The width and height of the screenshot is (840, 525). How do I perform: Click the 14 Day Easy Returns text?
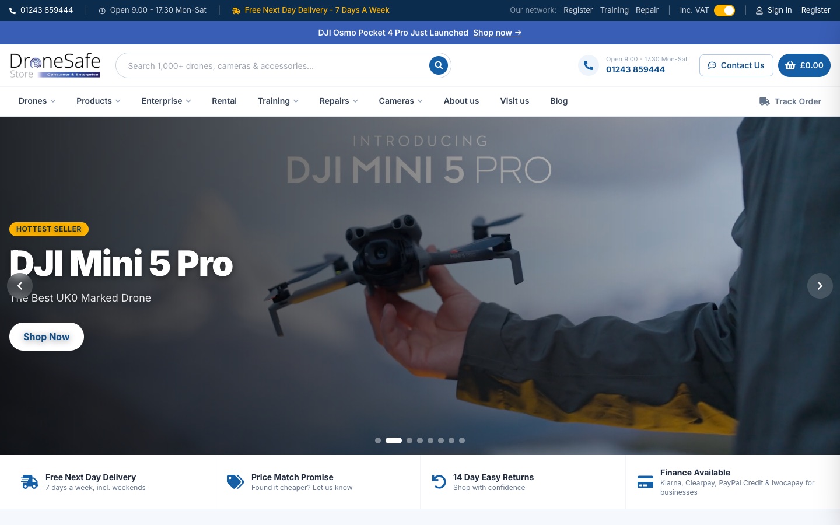[494, 477]
